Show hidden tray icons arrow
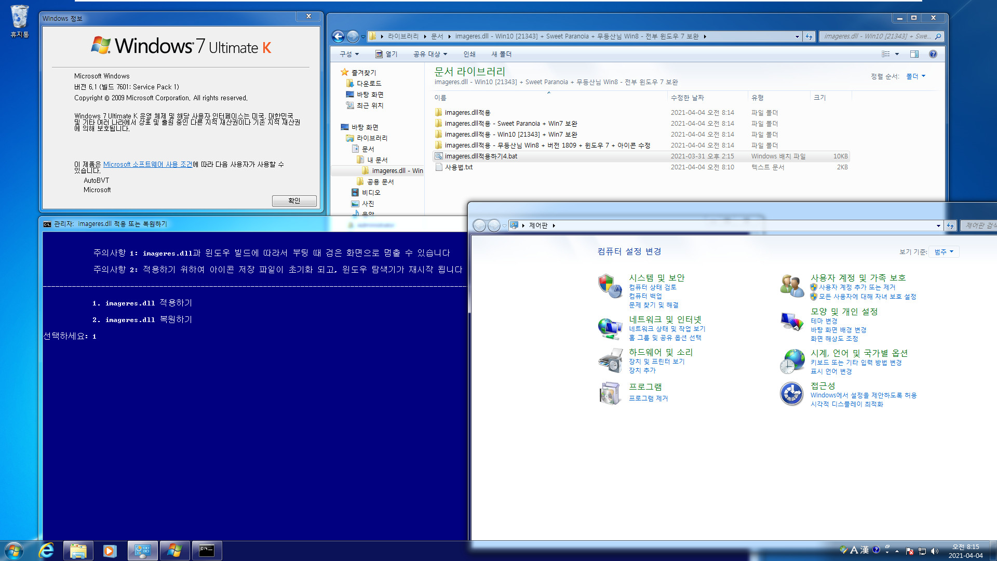Image resolution: width=997 pixels, height=561 pixels. point(897,551)
